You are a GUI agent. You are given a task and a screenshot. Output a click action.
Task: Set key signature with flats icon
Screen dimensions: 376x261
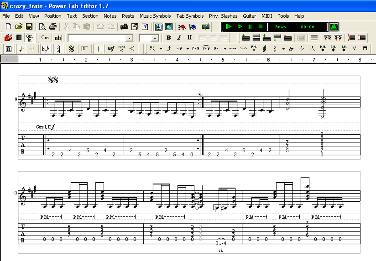[x=45, y=49]
